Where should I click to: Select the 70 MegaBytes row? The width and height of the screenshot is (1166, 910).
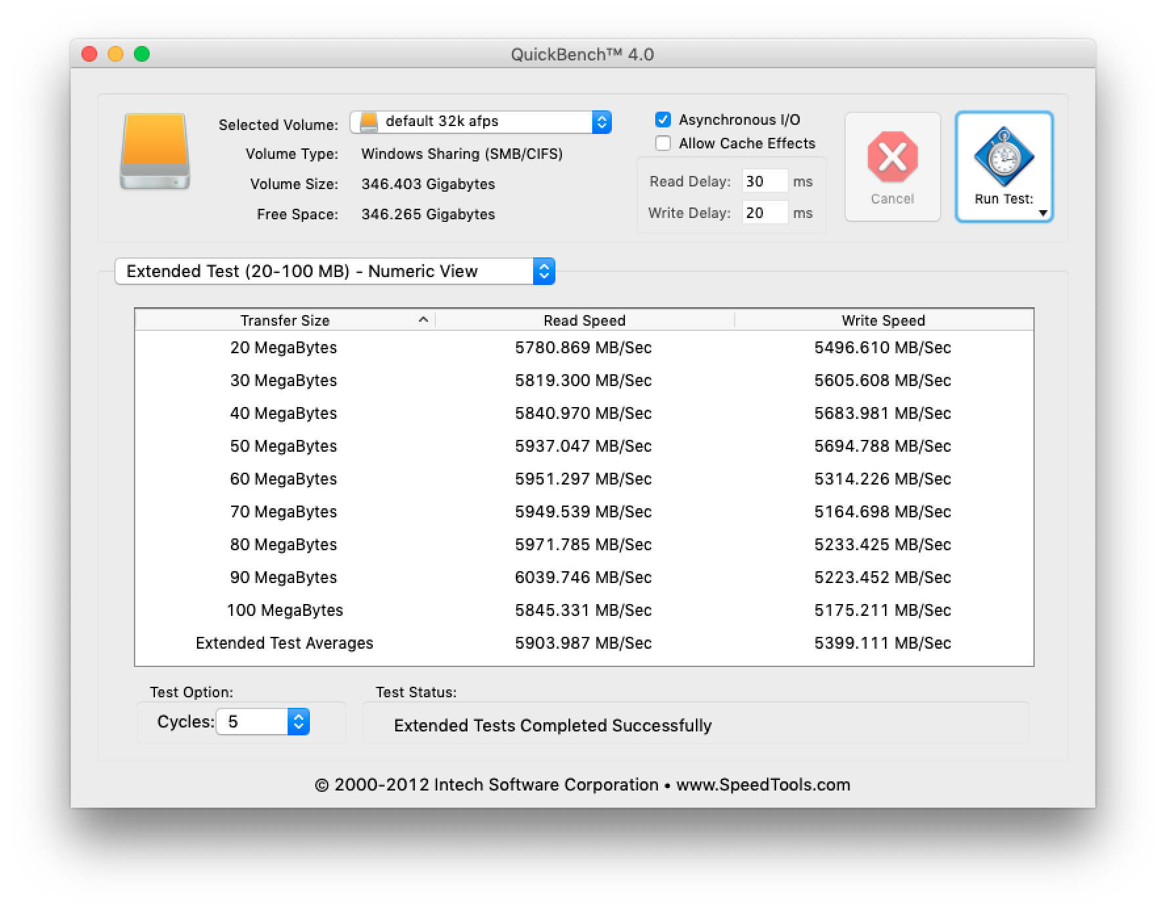[x=584, y=511]
